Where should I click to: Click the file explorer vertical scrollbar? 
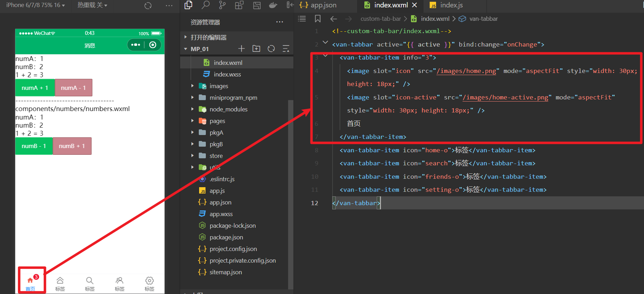pyautogui.click(x=291, y=194)
